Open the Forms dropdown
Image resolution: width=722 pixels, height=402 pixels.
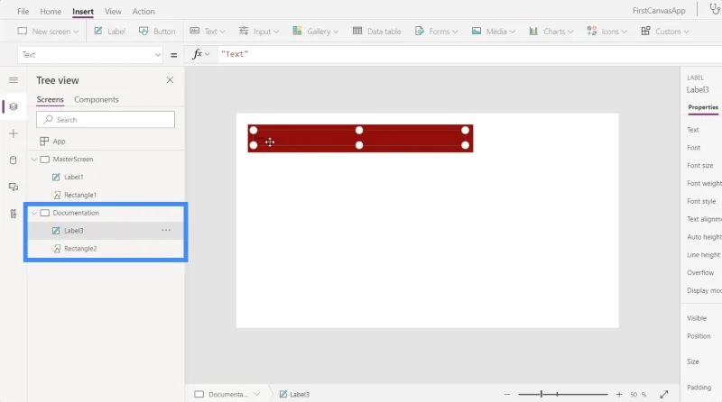436,32
